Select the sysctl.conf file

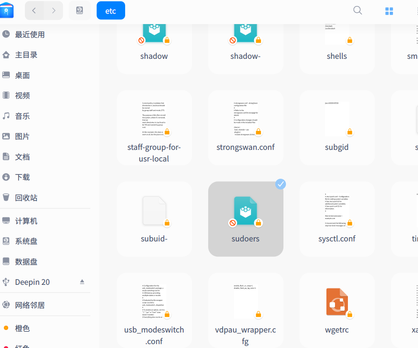coord(337,219)
